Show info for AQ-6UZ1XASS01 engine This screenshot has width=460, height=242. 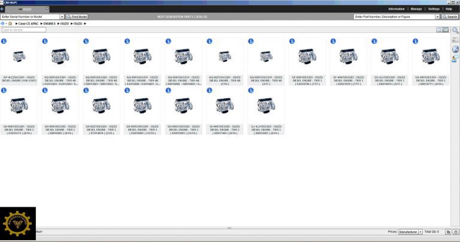coord(210,41)
